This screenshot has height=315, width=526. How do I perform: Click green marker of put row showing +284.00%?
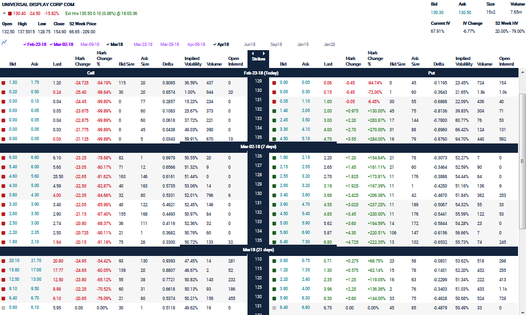pyautogui.click(x=274, y=139)
